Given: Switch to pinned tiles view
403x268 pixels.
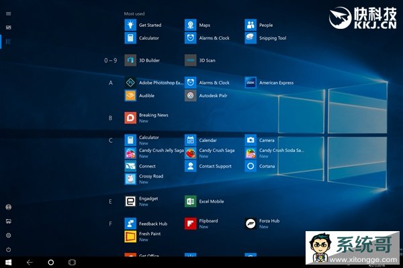Looking at the screenshot, I should [x=9, y=27].
